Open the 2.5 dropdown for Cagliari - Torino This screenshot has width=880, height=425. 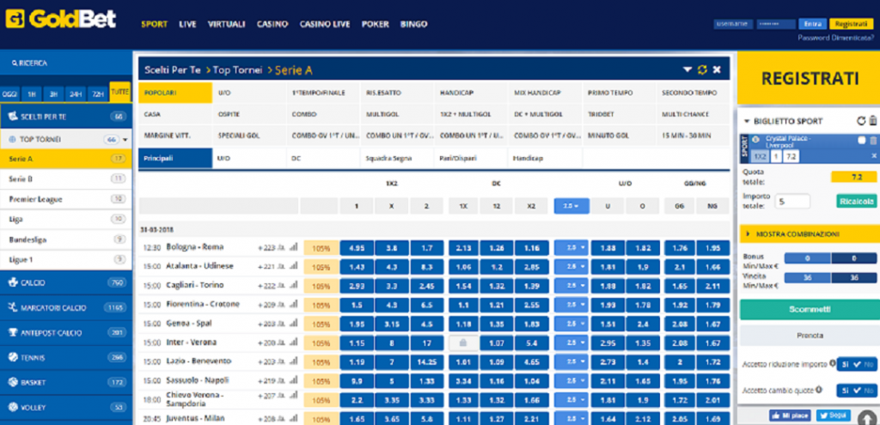(571, 285)
